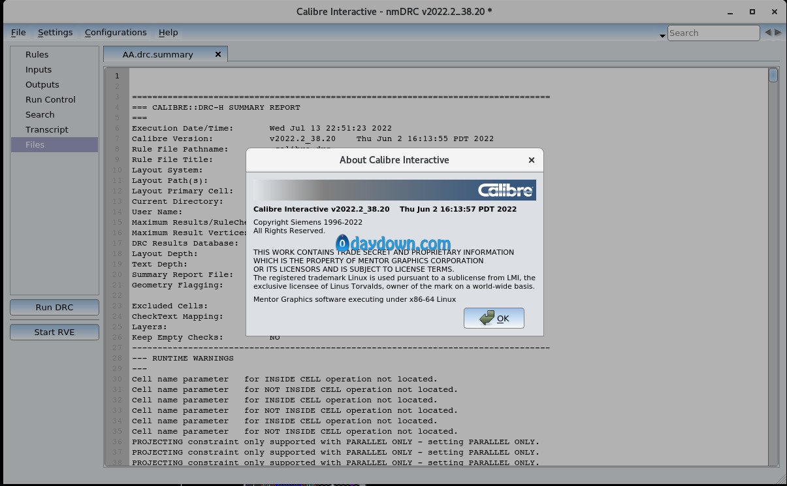Click the 'Text Depth:' line
787x486 pixels.
[160, 264]
